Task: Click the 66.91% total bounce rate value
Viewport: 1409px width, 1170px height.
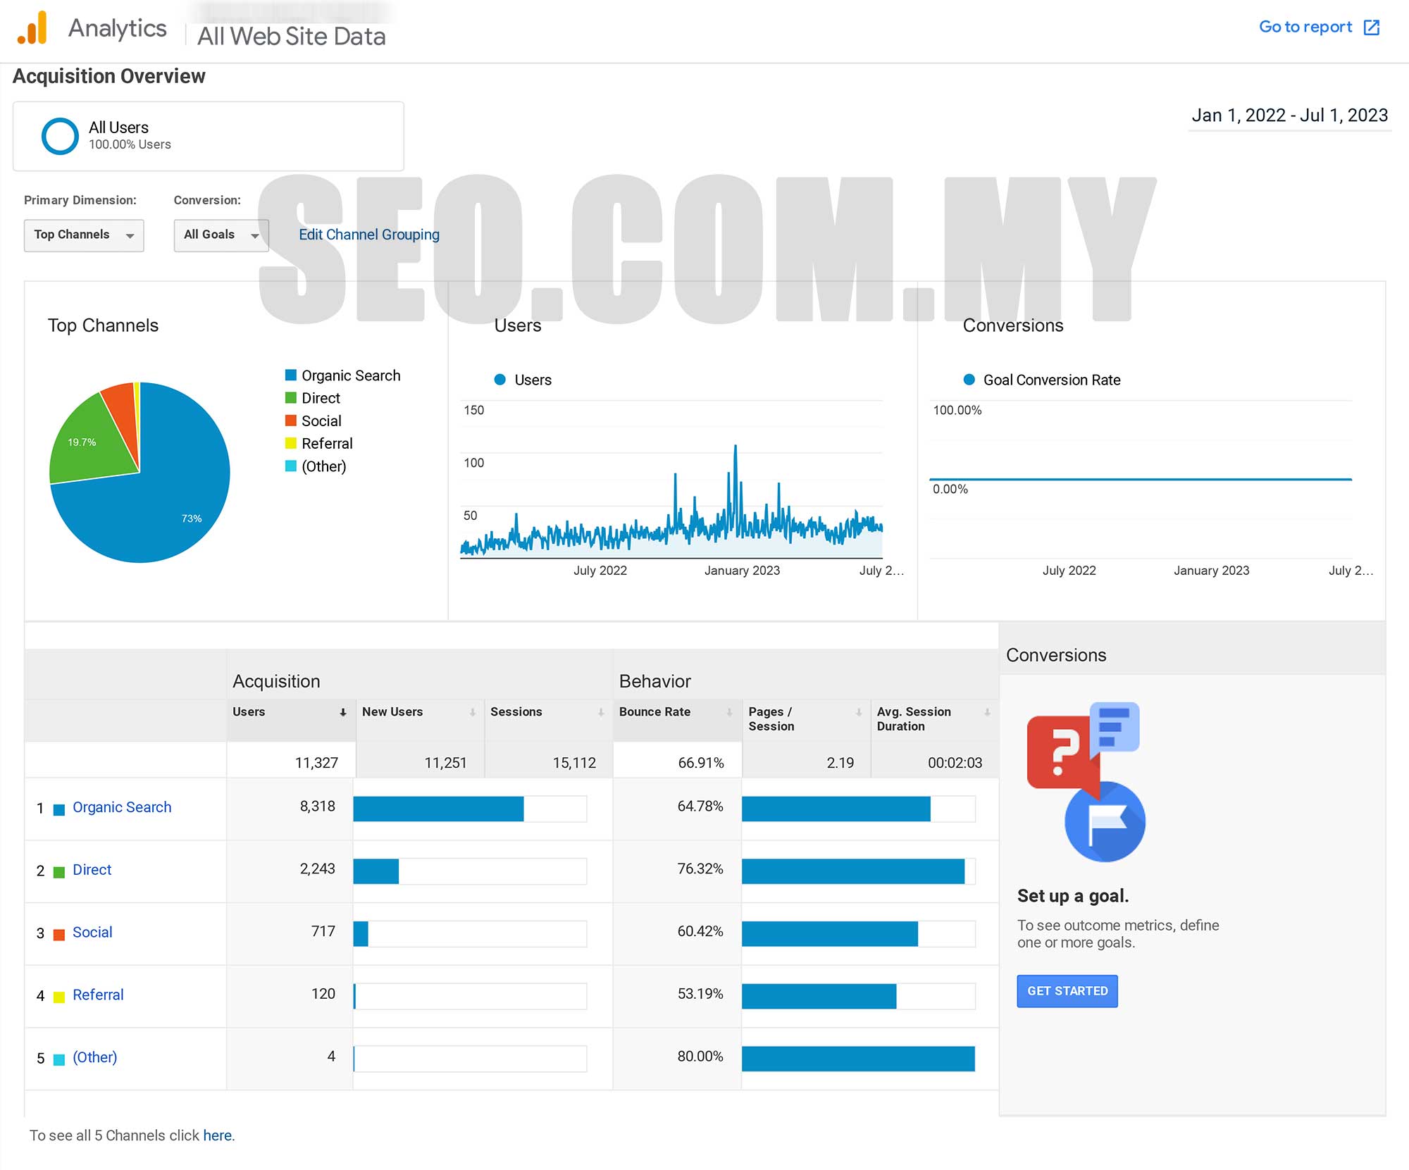Action: tap(701, 763)
